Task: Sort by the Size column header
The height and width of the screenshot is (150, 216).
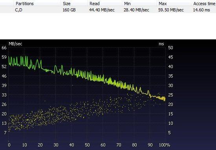Action: pos(74,3)
